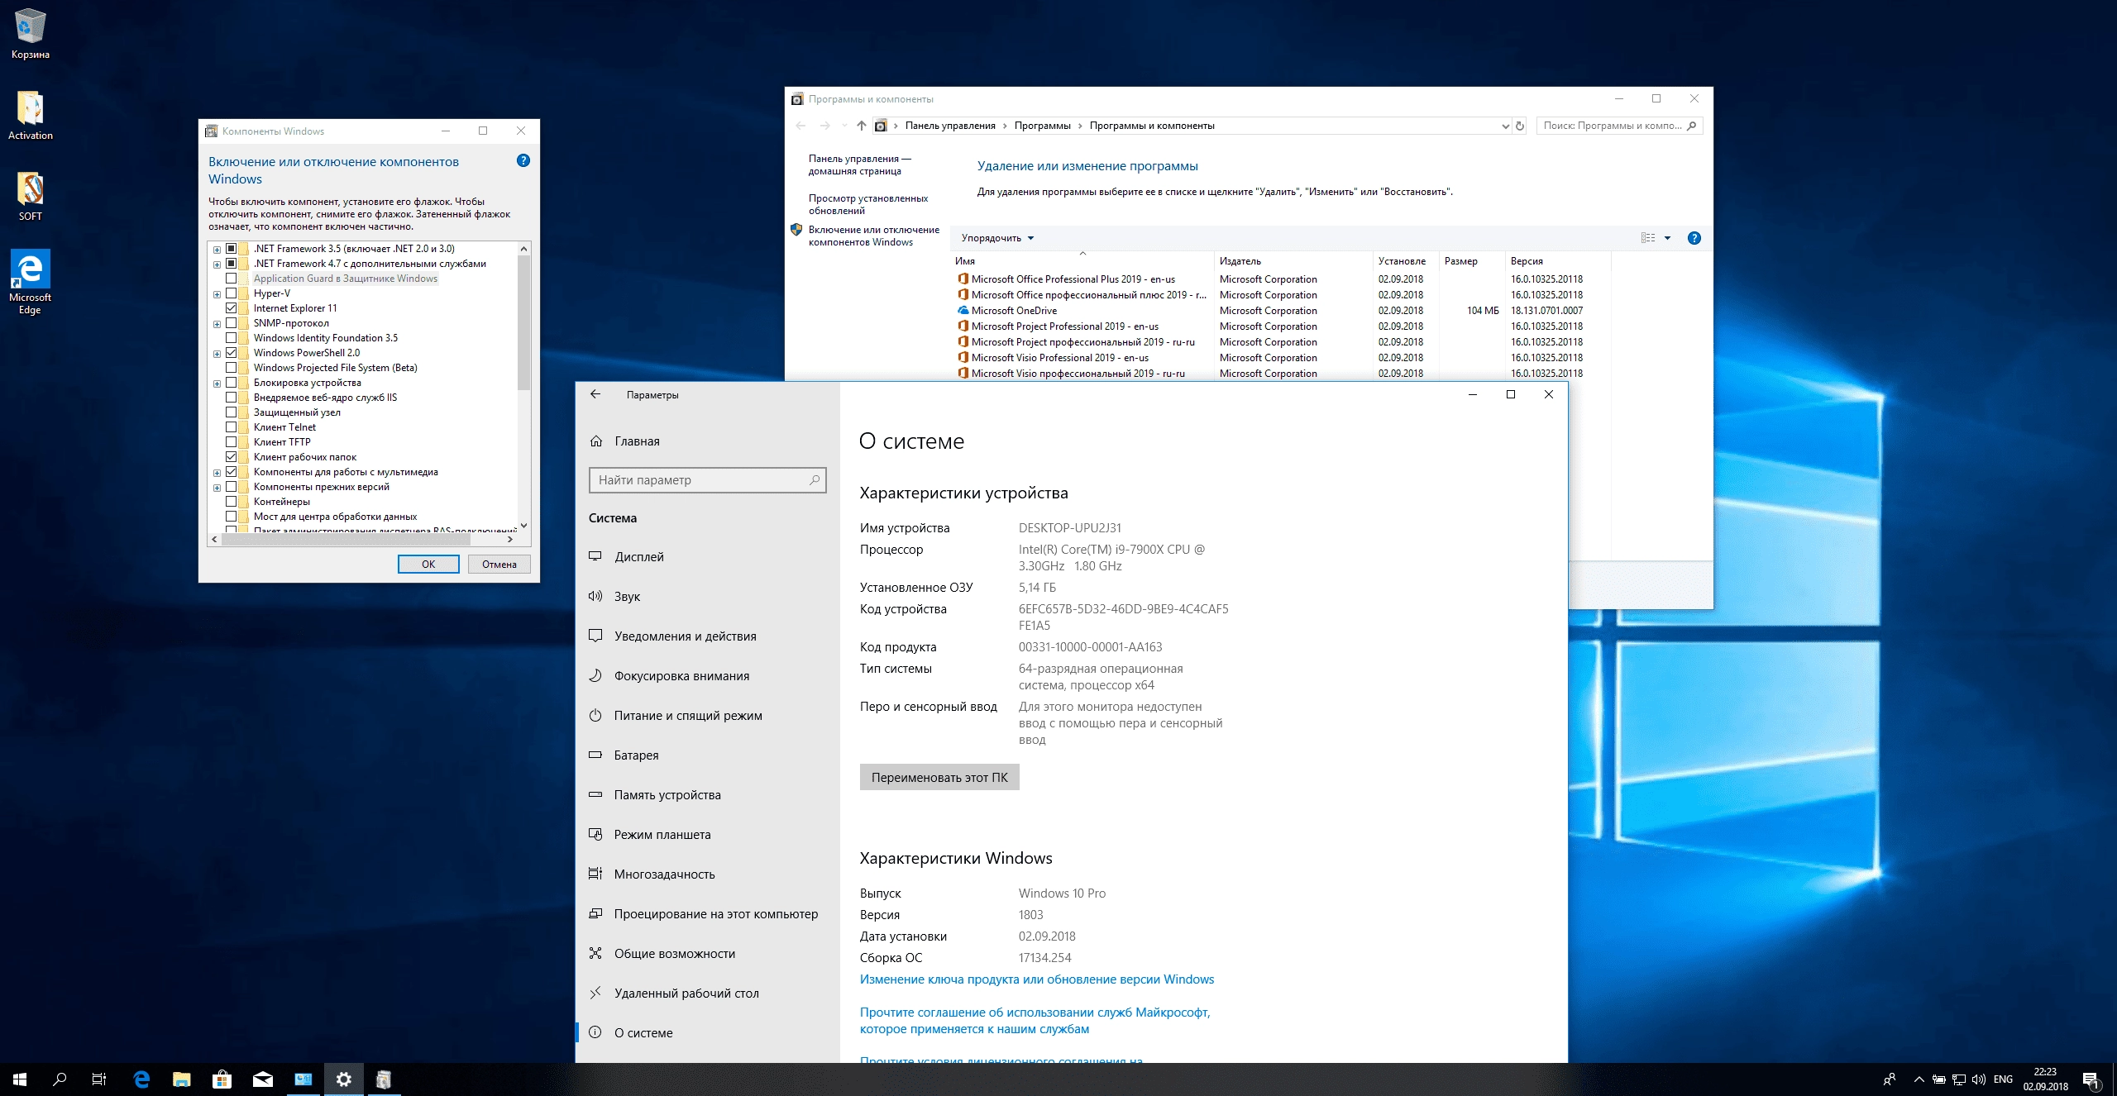Sort by Издатель column header

pos(1293,261)
